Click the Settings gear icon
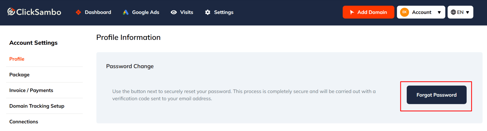Viewport: 487px width, 131px height. pyautogui.click(x=208, y=12)
